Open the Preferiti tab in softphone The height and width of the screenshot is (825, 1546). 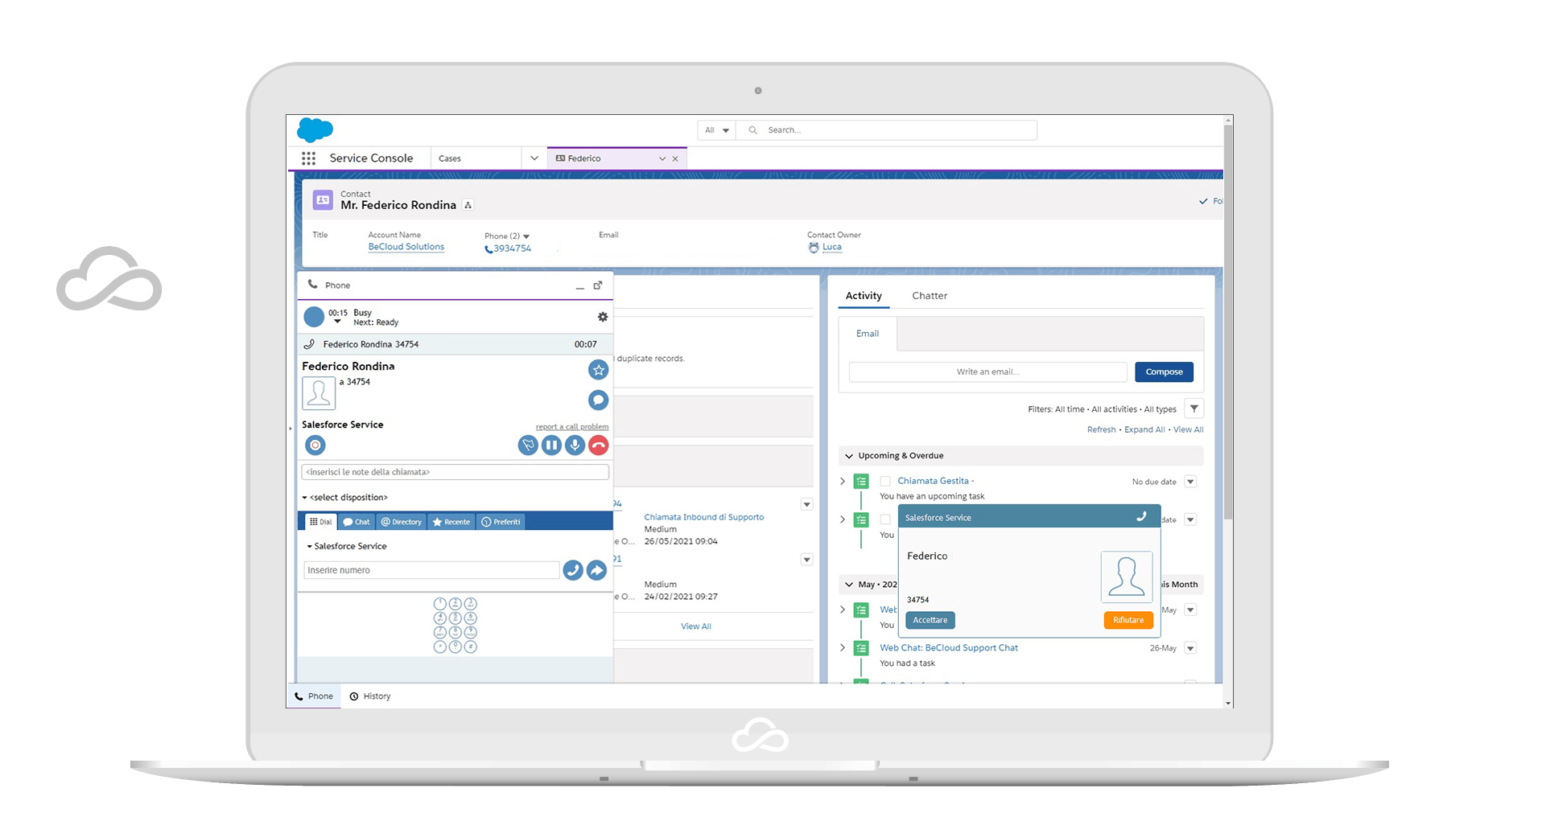[x=501, y=522]
